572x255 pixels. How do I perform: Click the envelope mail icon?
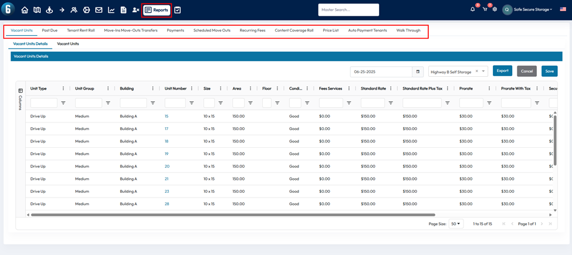click(x=99, y=10)
